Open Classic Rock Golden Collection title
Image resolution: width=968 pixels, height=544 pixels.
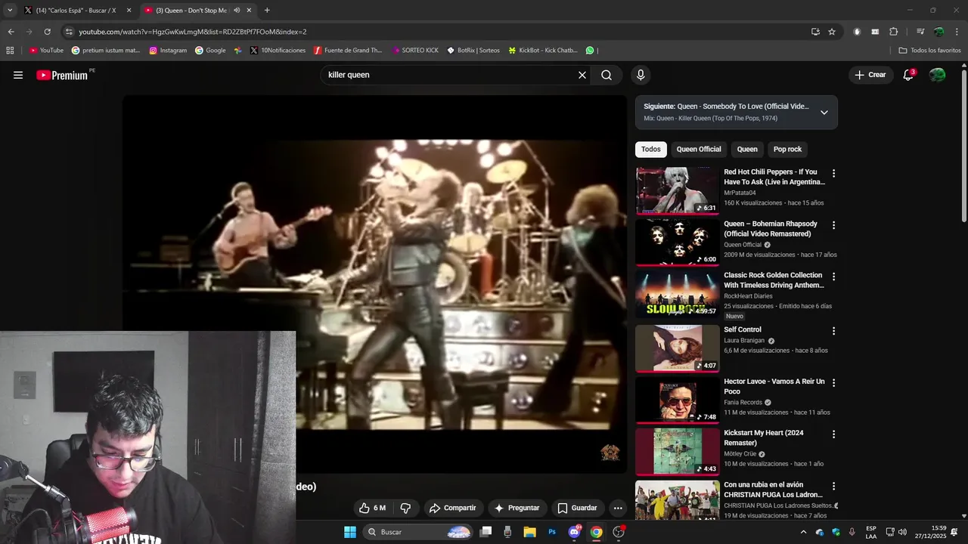pos(774,280)
